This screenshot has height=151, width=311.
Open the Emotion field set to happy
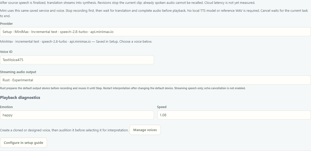[x=77, y=115]
